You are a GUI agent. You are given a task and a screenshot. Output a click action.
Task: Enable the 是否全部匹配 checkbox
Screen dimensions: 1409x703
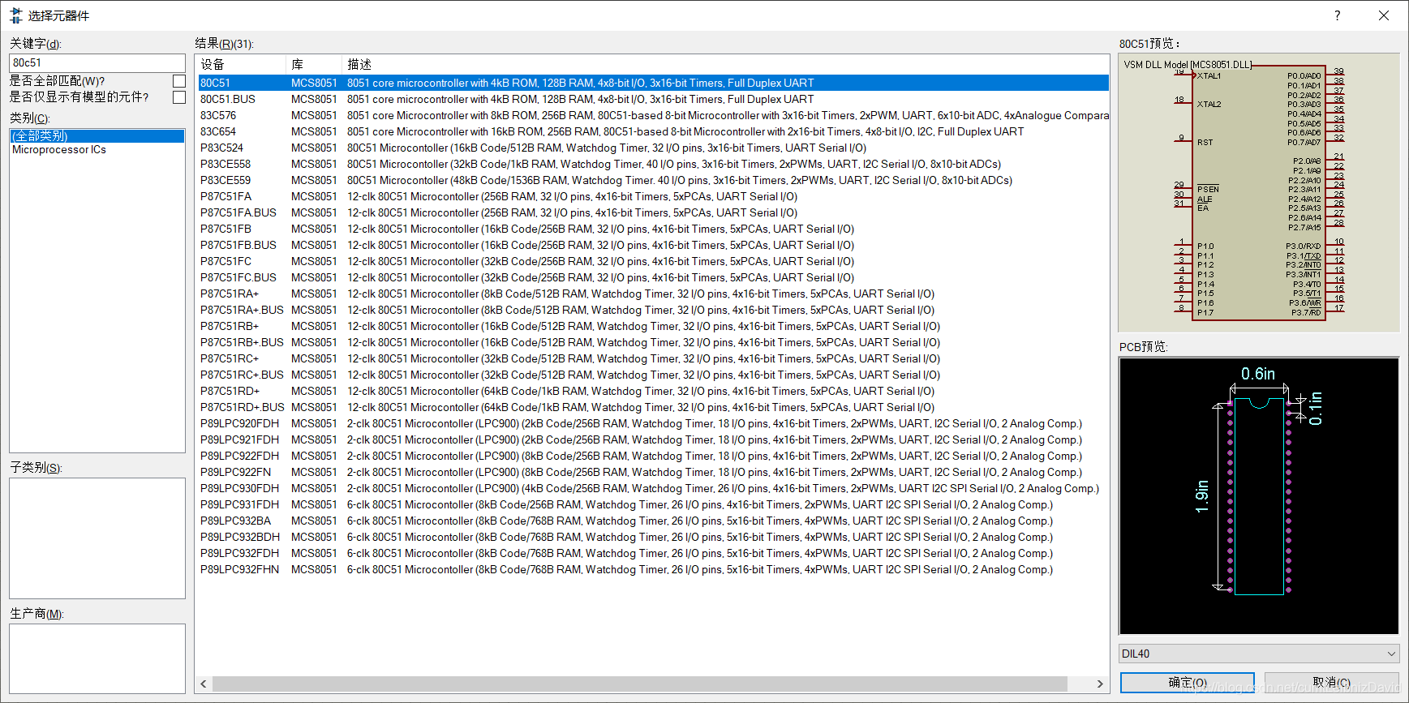click(179, 81)
